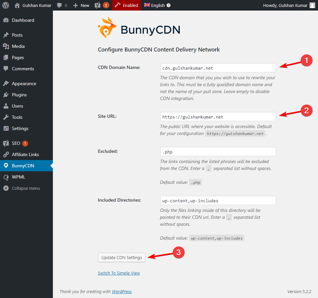The width and height of the screenshot is (318, 298).
Task: Click the Update CDN Settings button
Action: (x=122, y=257)
